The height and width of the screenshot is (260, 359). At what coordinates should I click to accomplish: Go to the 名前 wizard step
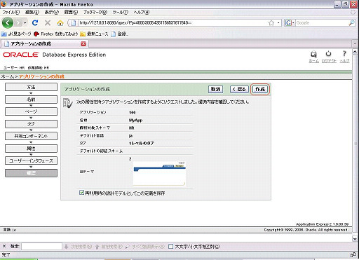click(31, 100)
